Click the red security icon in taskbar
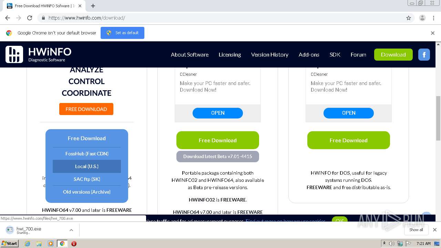The width and height of the screenshot is (441, 248). click(74, 244)
